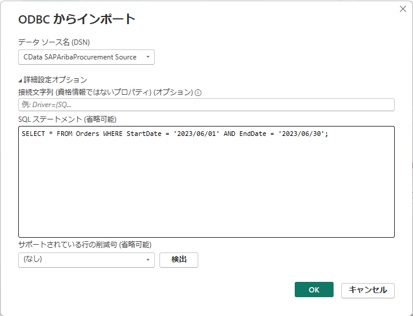Click the empty area of SQL statement box
This screenshot has width=413, height=316.
tap(206, 189)
